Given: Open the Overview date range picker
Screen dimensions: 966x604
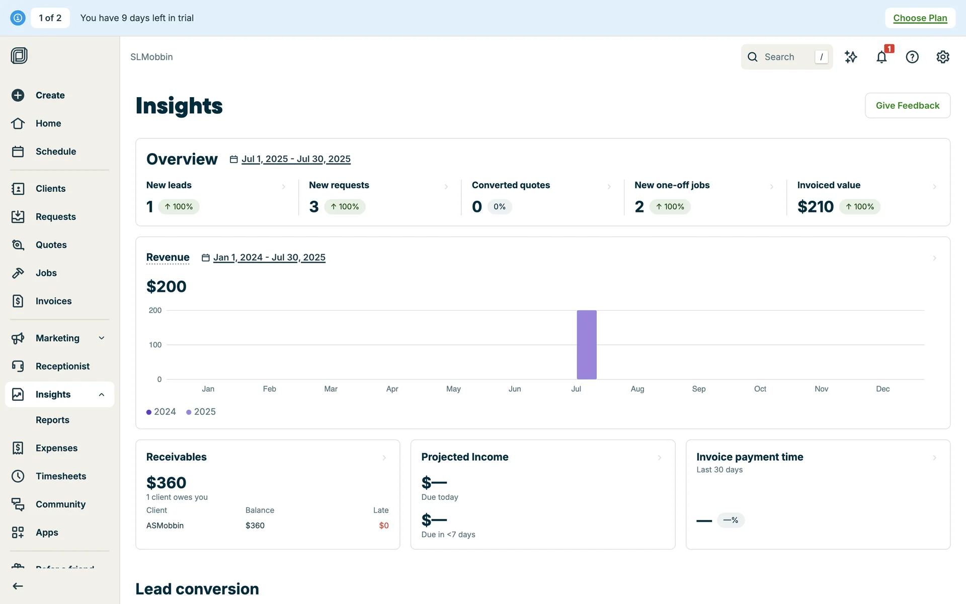Looking at the screenshot, I should coord(295,159).
